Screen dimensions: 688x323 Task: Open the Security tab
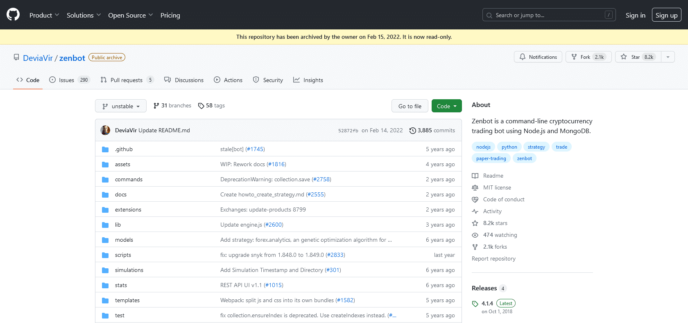pyautogui.click(x=268, y=80)
